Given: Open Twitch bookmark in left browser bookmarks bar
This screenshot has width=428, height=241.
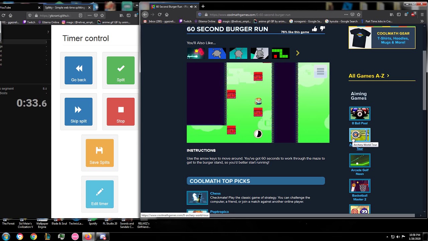Looking at the screenshot, I should (x=29, y=22).
